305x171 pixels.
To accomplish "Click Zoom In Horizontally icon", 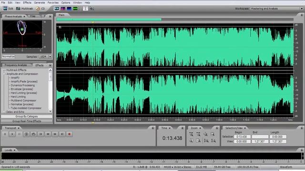I will click(192, 134).
